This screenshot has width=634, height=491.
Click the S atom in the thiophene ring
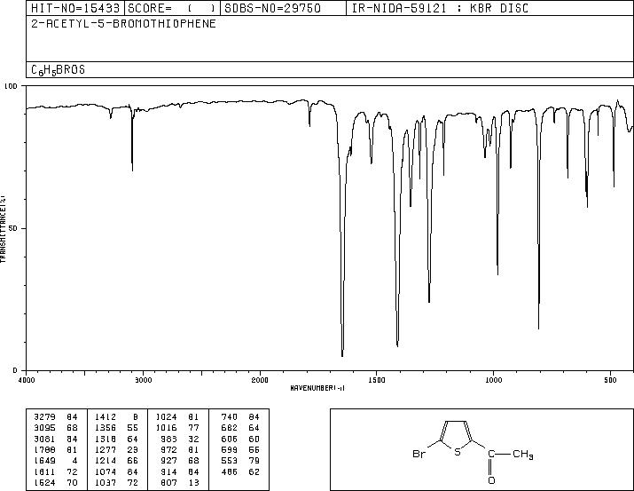point(458,452)
